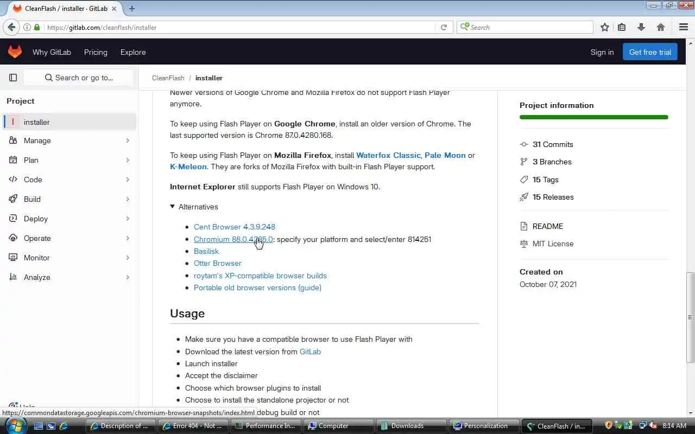The width and height of the screenshot is (695, 434).
Task: Switch to the Downloads taskbar window
Action: [x=410, y=426]
